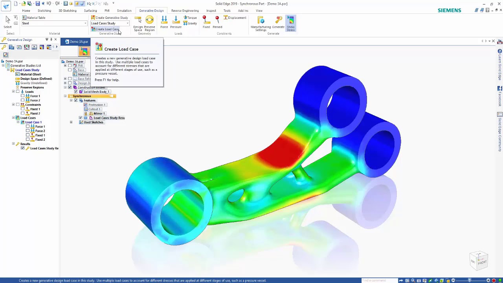The image size is (503, 283).
Task: Add a Pinned constraint
Action: (217, 22)
